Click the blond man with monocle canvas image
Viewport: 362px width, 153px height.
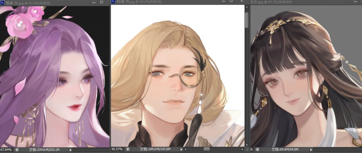pos(178,76)
